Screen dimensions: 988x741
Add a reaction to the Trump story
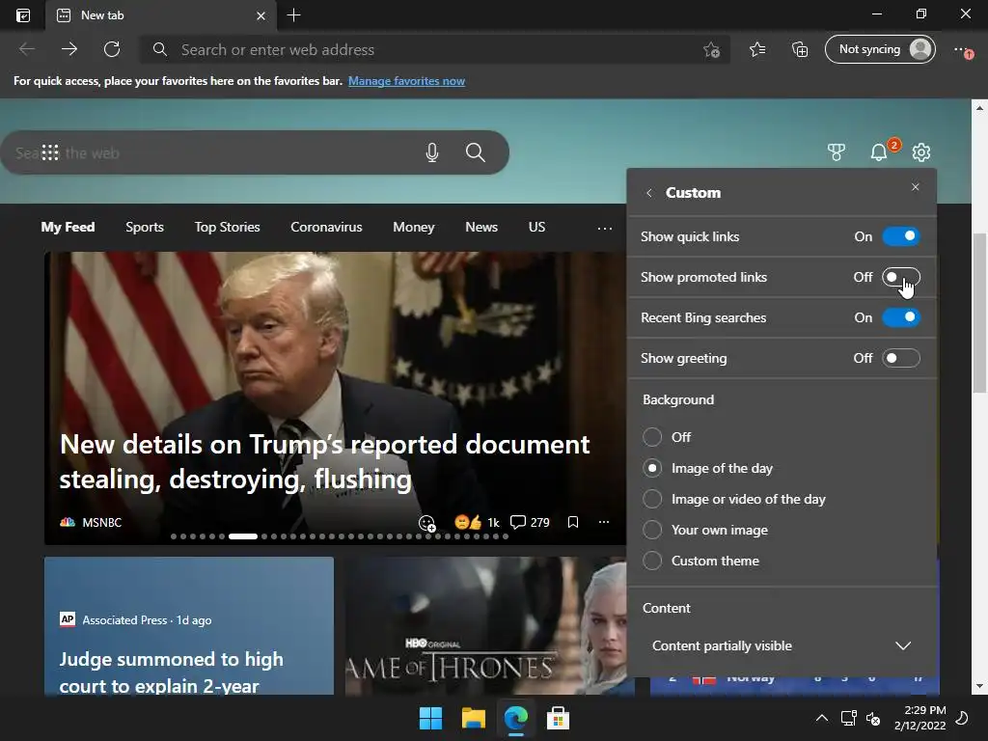coord(426,523)
